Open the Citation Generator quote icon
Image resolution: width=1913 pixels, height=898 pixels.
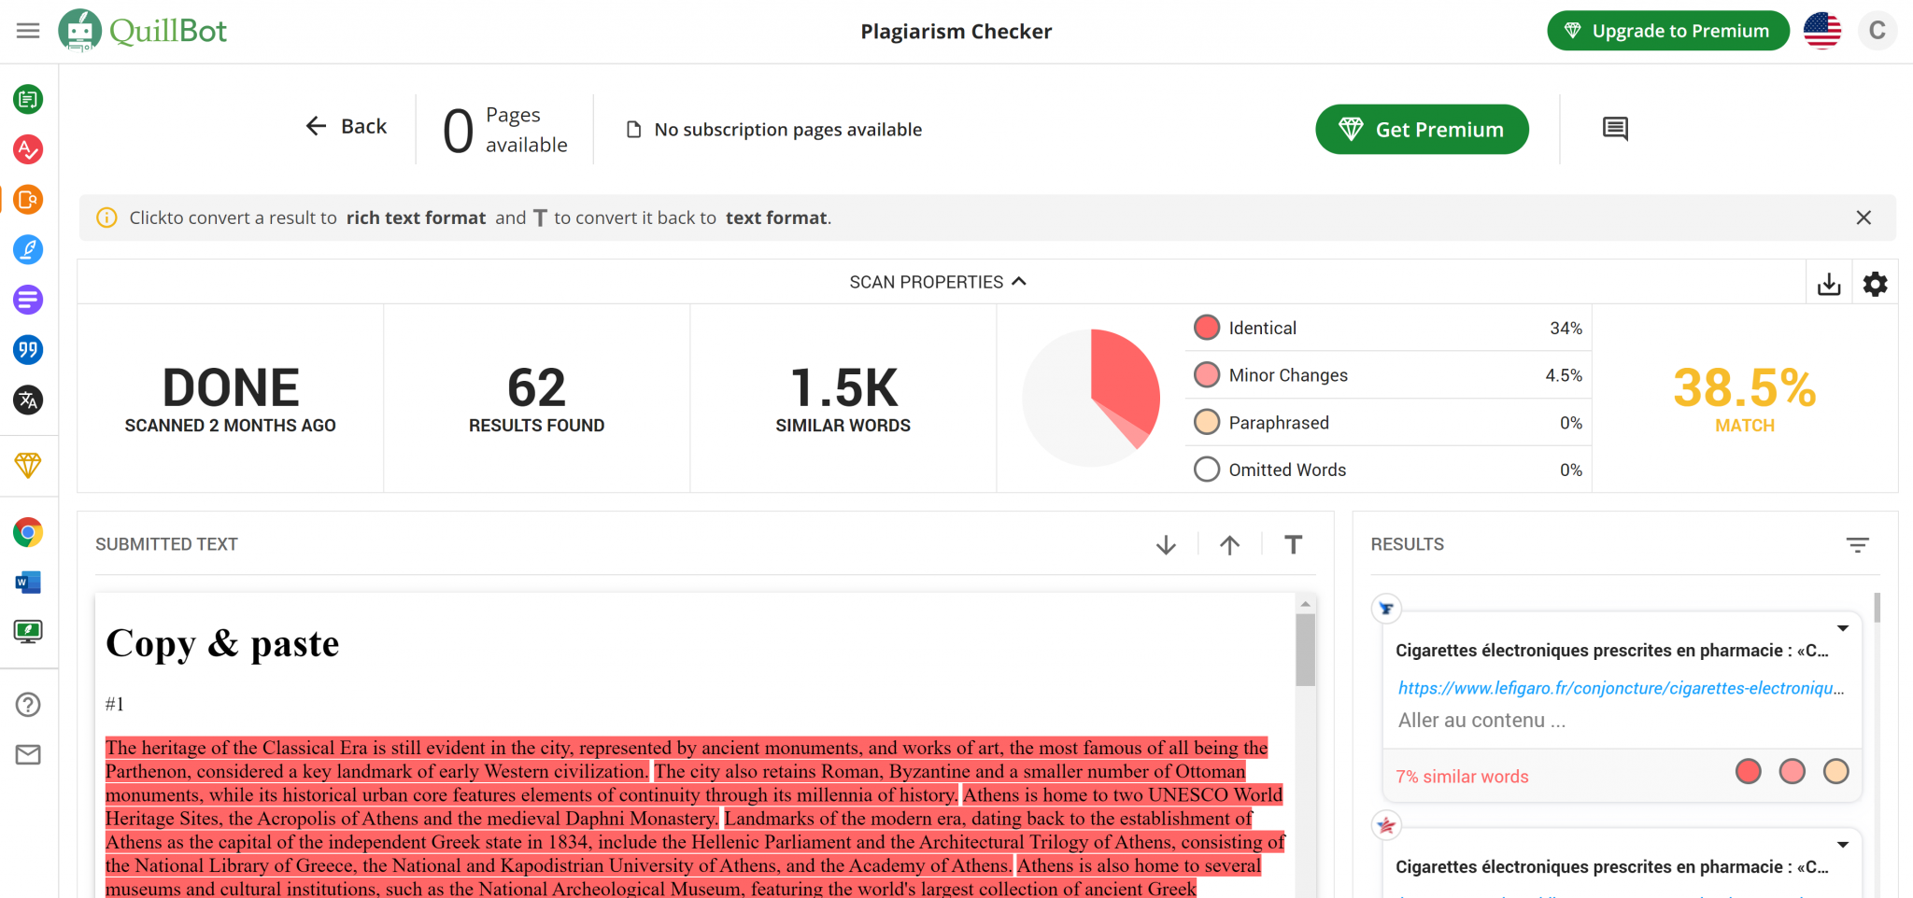28,350
